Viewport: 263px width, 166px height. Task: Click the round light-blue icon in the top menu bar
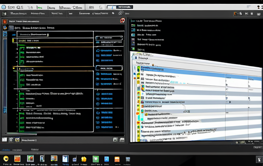(3, 7)
